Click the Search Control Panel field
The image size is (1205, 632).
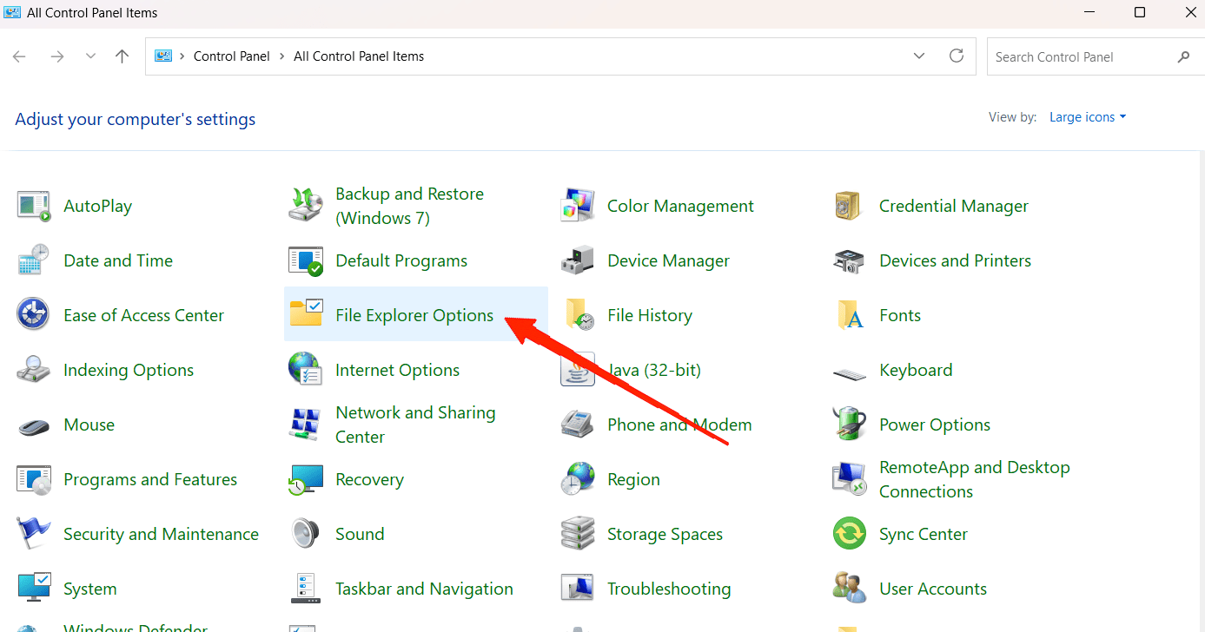pos(1080,57)
